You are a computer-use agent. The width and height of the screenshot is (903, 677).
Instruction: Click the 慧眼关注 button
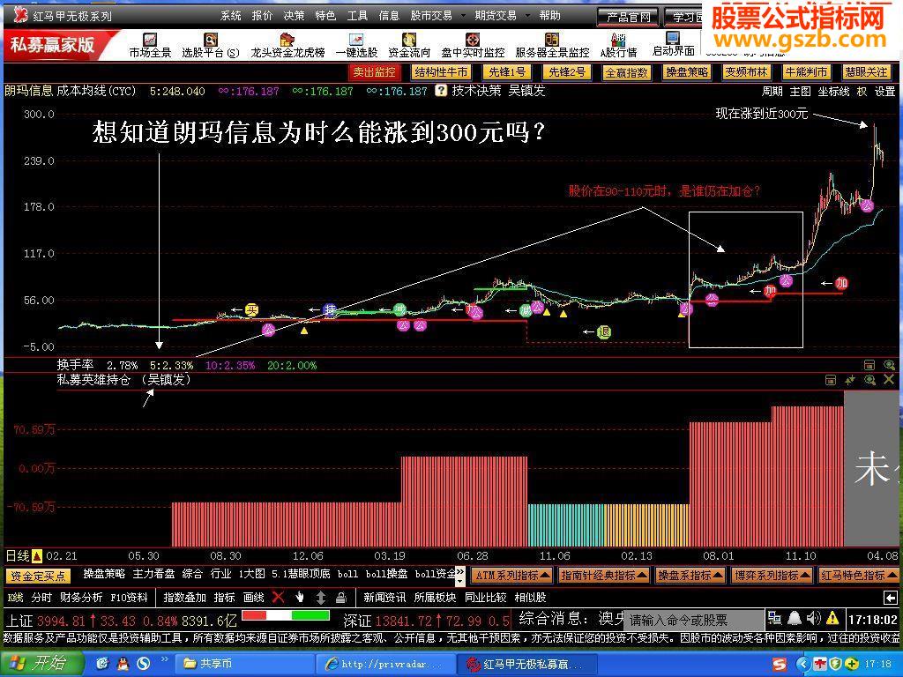tap(866, 72)
